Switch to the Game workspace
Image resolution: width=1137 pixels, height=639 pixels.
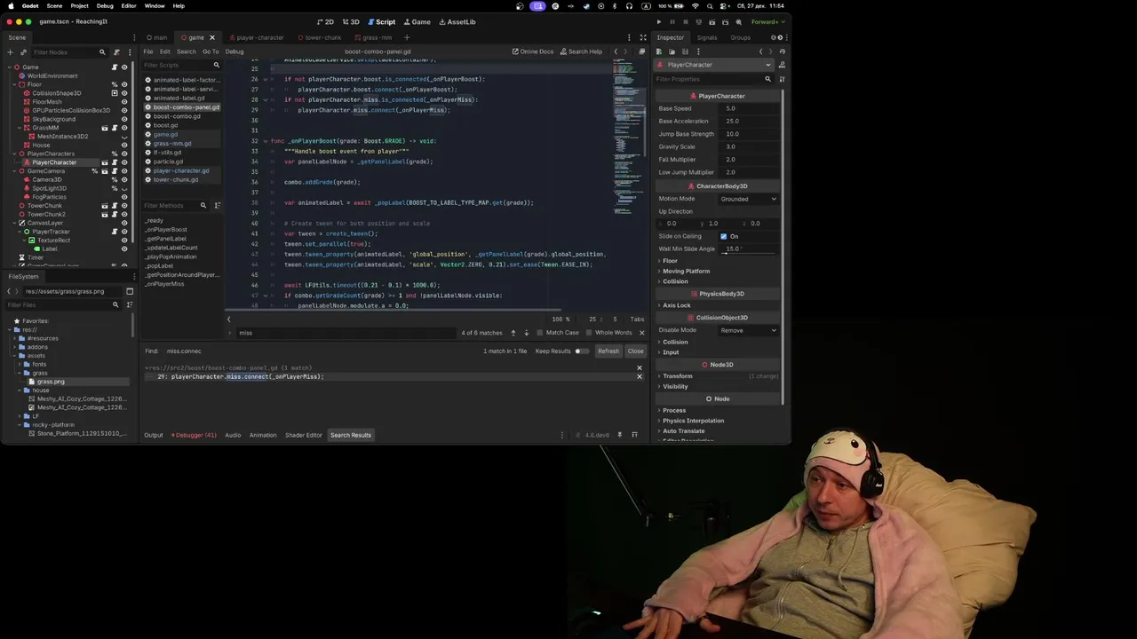(x=416, y=21)
